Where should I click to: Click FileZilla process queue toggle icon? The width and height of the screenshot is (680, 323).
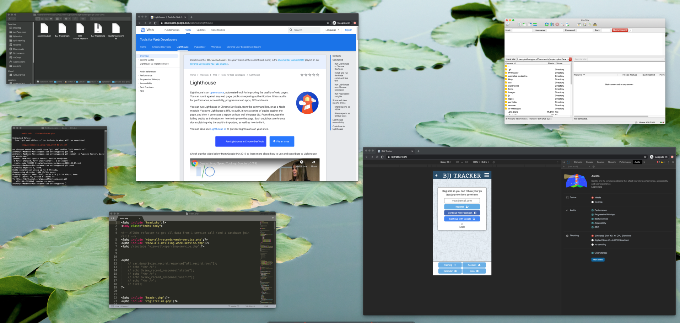pos(552,25)
